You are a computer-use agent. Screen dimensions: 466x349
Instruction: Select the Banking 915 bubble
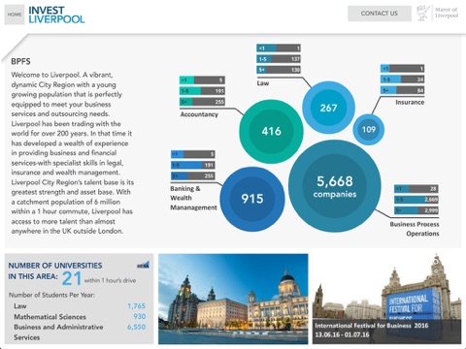[252, 199]
